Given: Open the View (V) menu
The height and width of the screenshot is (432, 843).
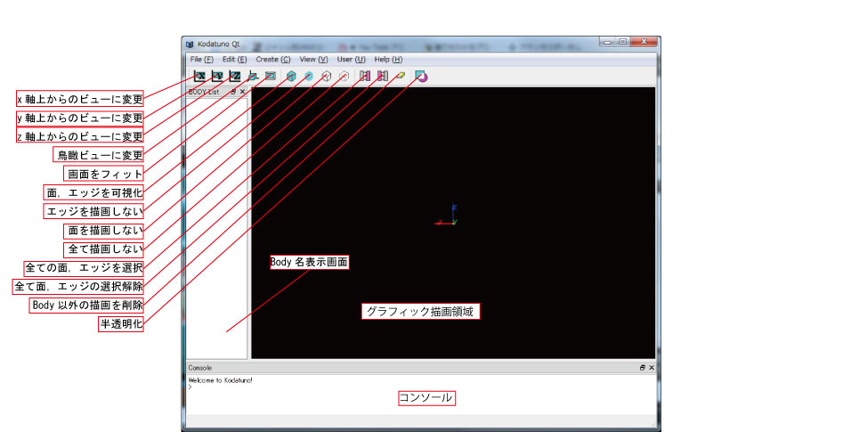Looking at the screenshot, I should pos(313,59).
